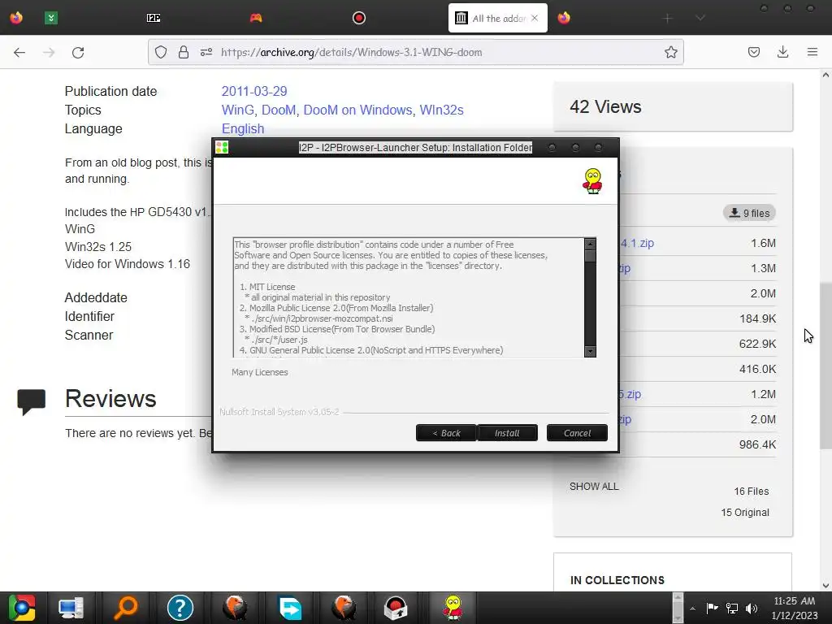832x624 pixels.
Task: Open the help question-mark icon in the taskbar
Action: pyautogui.click(x=180, y=608)
